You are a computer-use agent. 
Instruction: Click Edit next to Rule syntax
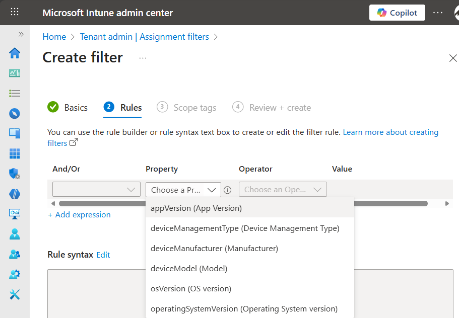103,255
